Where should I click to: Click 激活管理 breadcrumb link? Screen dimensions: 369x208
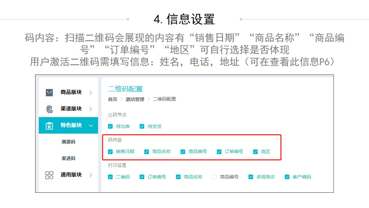tap(135, 99)
